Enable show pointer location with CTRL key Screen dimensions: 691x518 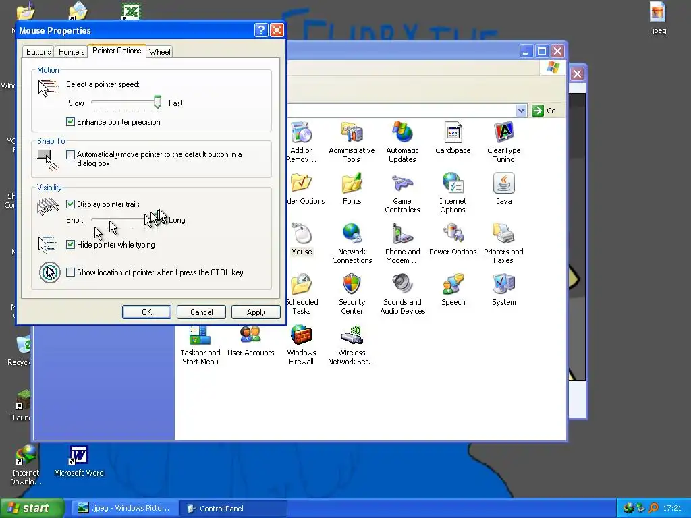click(70, 272)
